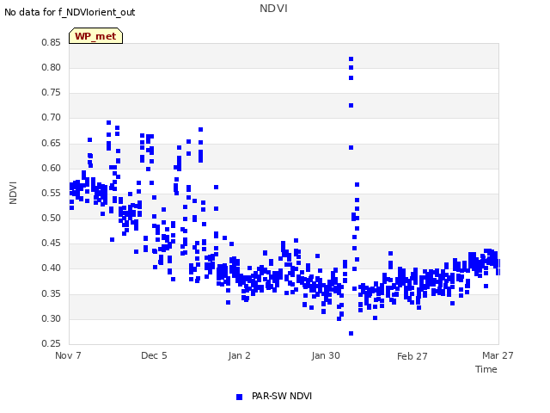
Task: Click the Jan 30 tick label
Action: pyautogui.click(x=326, y=355)
